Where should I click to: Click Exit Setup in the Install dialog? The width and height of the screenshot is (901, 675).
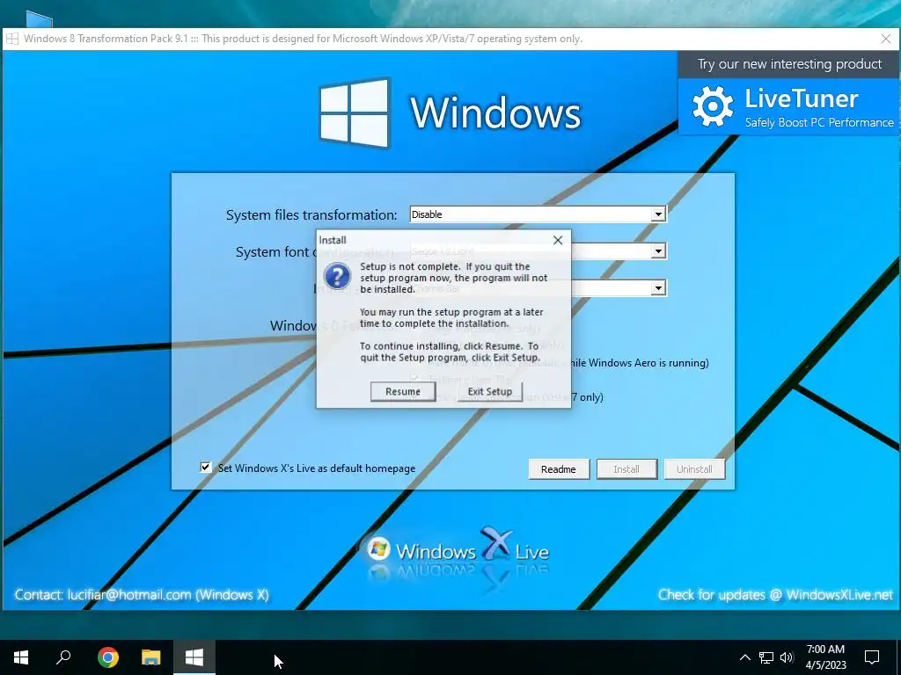pyautogui.click(x=489, y=391)
